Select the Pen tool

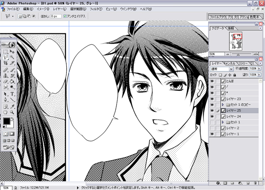click(x=6, y=100)
